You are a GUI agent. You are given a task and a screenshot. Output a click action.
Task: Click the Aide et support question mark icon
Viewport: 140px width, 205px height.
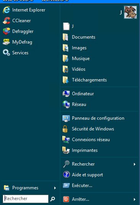[67, 175]
